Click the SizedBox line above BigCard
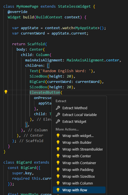The height and width of the screenshot is (195, 128). [x=53, y=76]
